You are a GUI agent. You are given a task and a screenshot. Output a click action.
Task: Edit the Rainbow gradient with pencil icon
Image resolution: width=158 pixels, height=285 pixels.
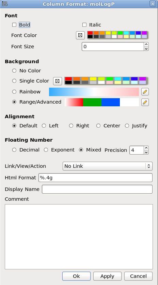[145, 92]
